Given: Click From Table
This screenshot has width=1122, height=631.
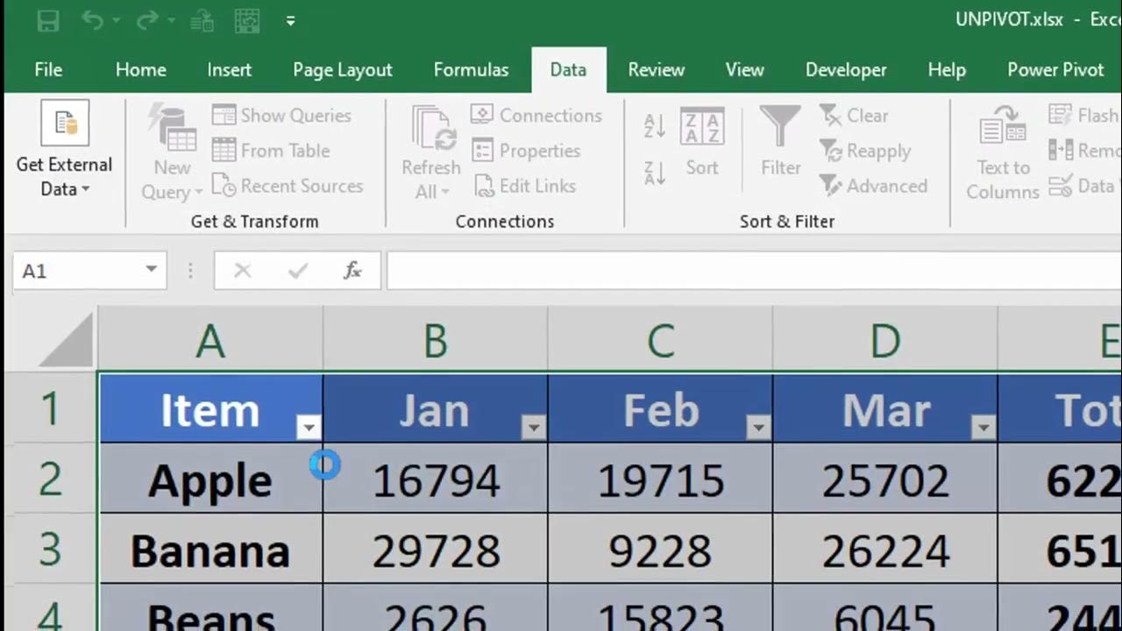Looking at the screenshot, I should 272,151.
